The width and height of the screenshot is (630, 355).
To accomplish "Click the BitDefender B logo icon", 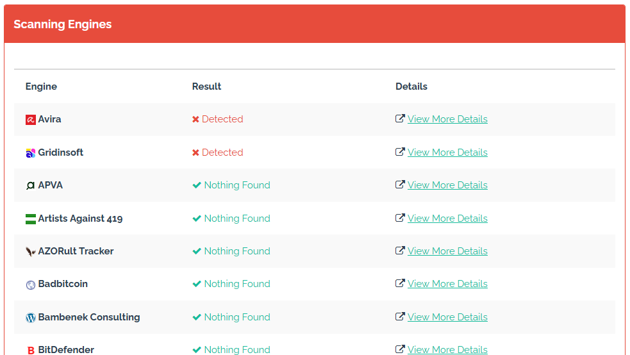I will point(31,350).
